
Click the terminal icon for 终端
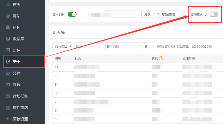(x=8, y=85)
